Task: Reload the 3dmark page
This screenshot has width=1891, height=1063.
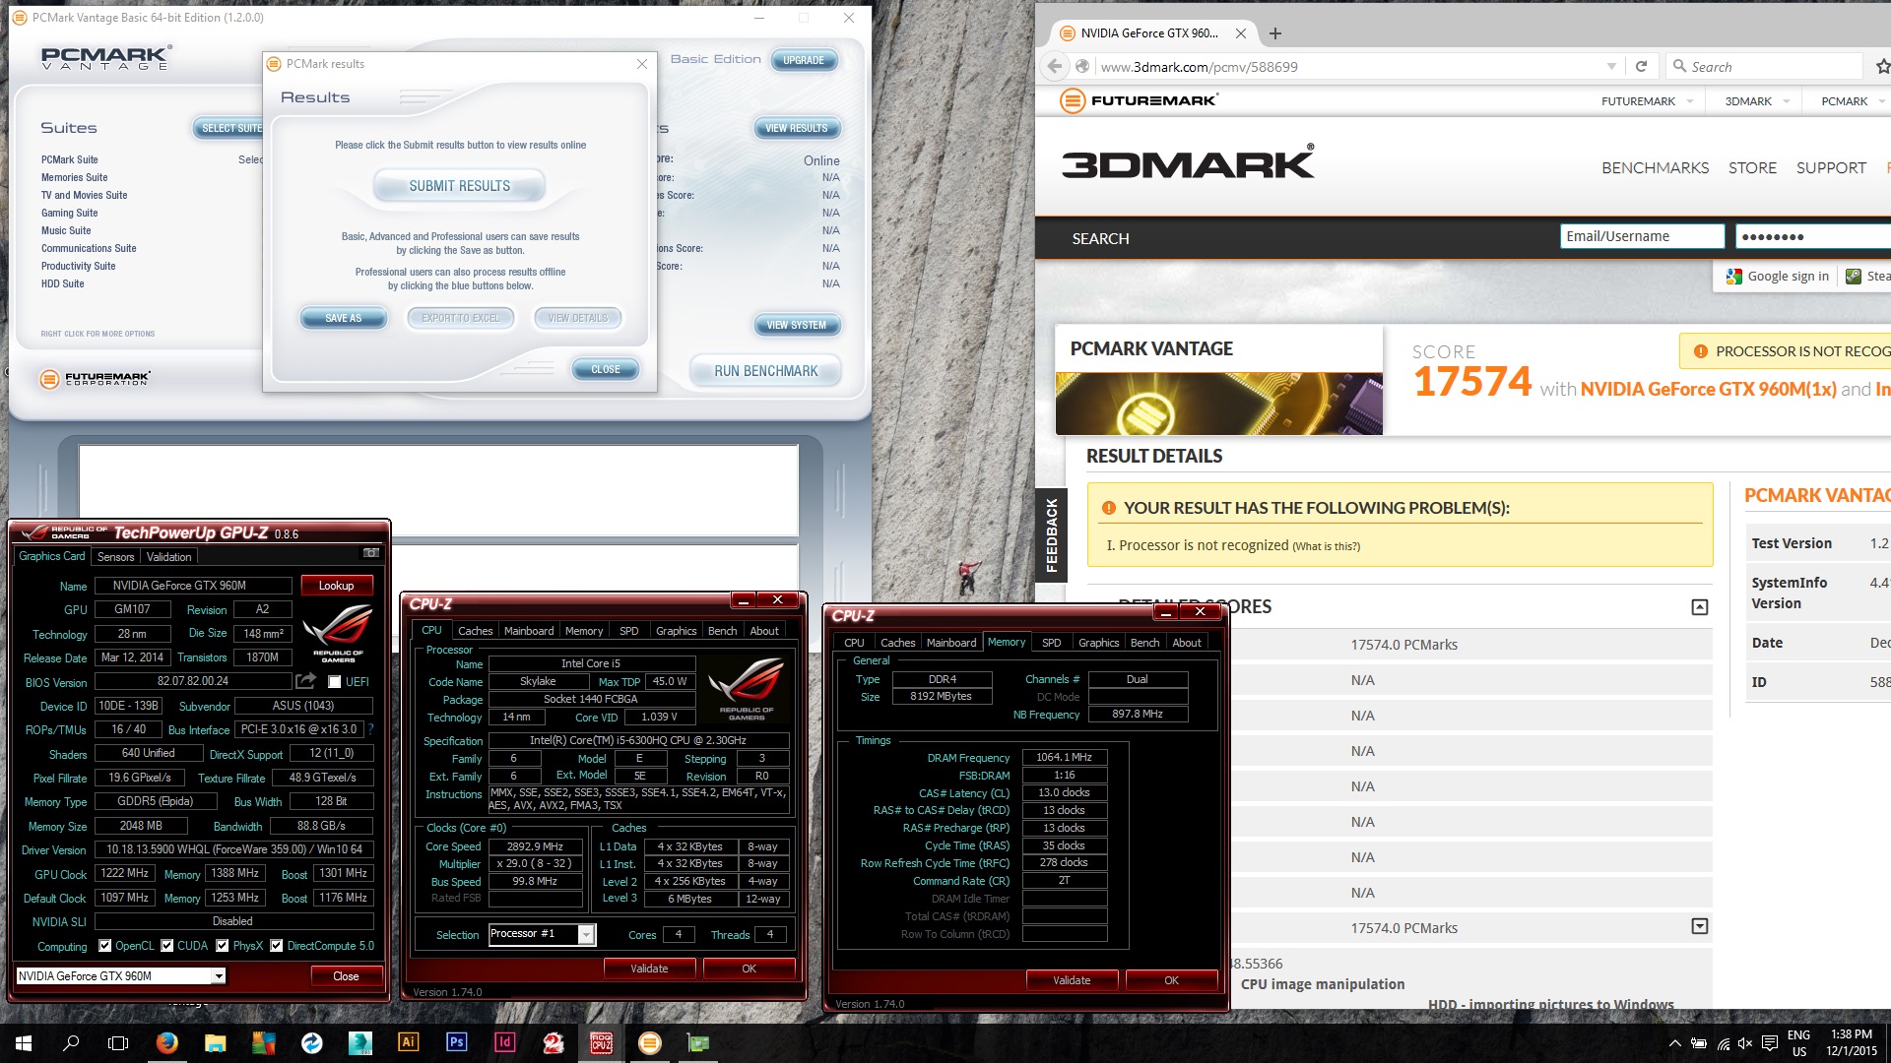Action: [x=1641, y=66]
